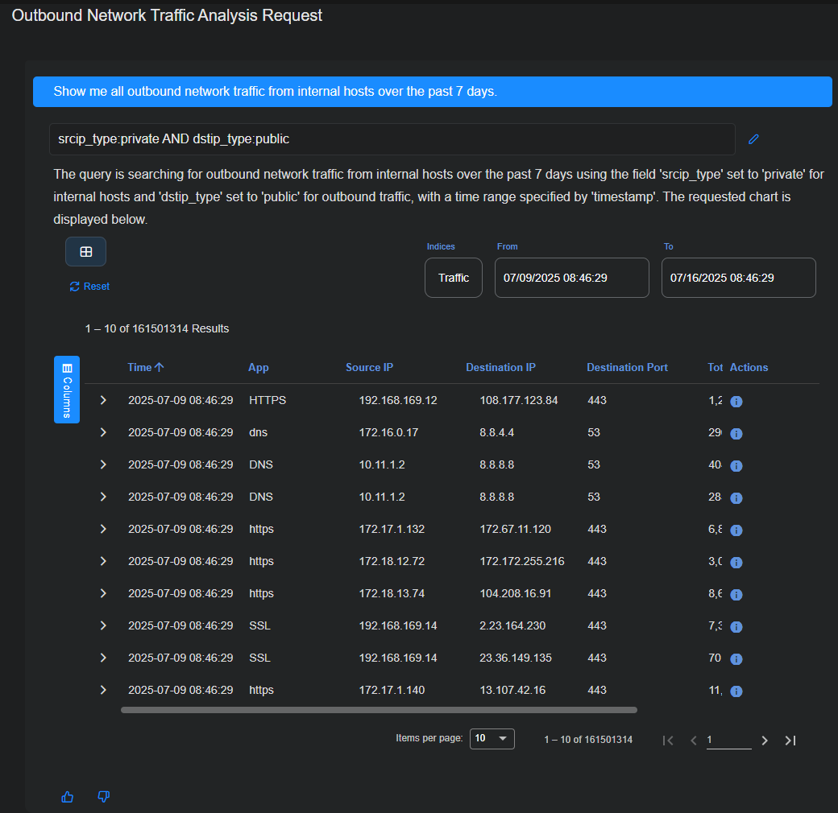Expand the row with destination 172.67.11.120
Screen dimensions: 838x813
click(103, 529)
